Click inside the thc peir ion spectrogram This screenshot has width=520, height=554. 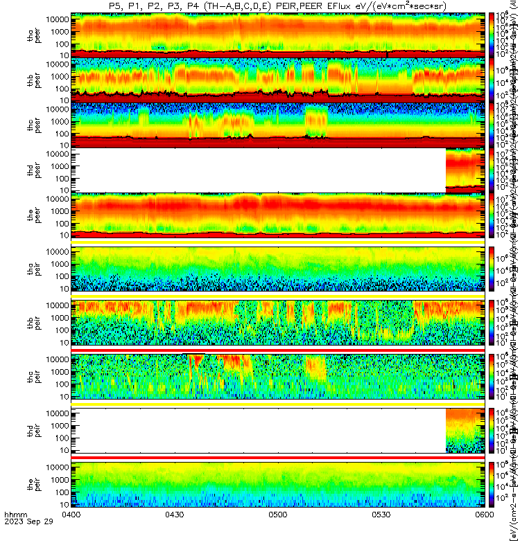(x=278, y=377)
